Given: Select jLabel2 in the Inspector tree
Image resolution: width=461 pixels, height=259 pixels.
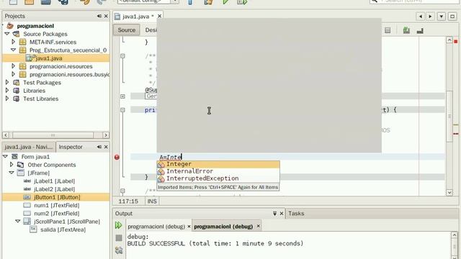Looking at the screenshot, I should 55,189.
